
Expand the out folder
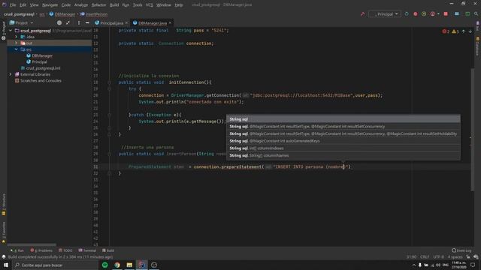tap(17, 43)
